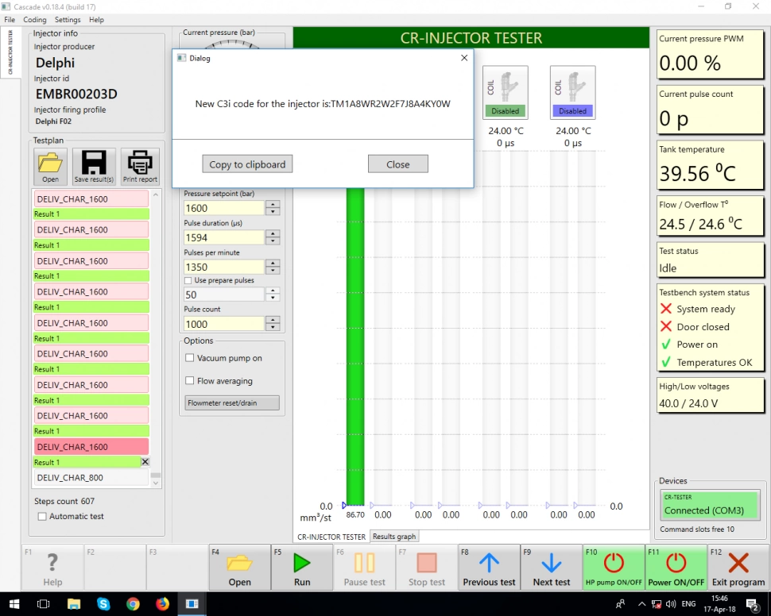Open a testplan via the folder icon
This screenshot has width=771, height=616.
[x=50, y=166]
